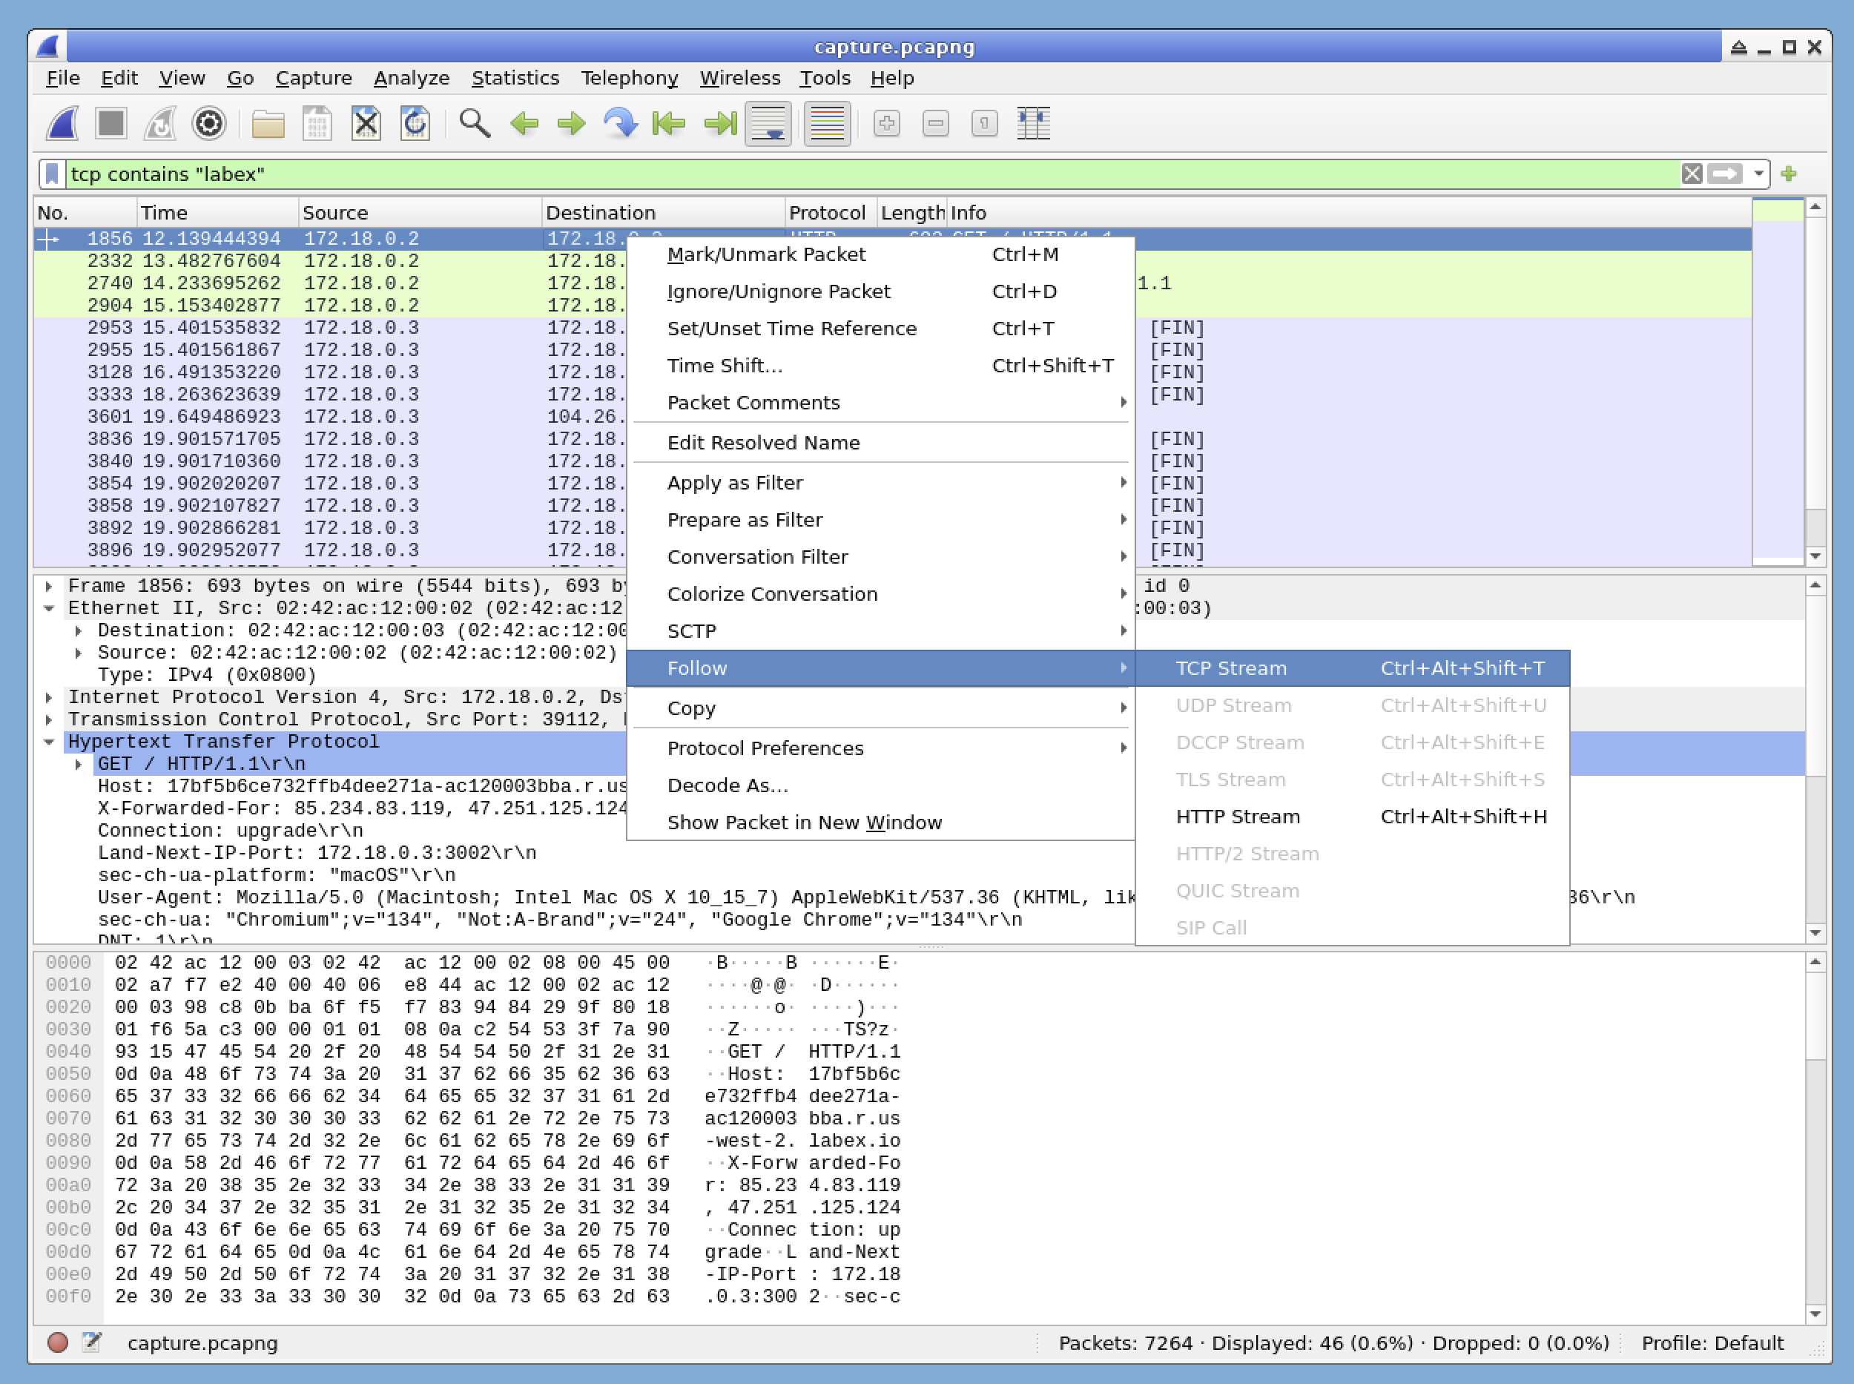Toggle auto-scroll to bottom during capture
This screenshot has width=1854, height=1384.
(x=767, y=123)
